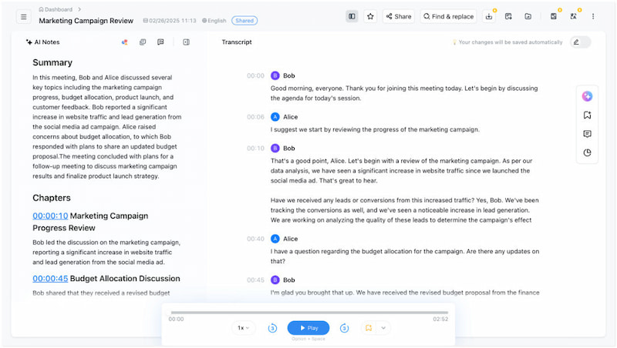This screenshot has height=348, width=617.
Task: Click the date 02/26/2025 11:13
Action: click(x=170, y=21)
